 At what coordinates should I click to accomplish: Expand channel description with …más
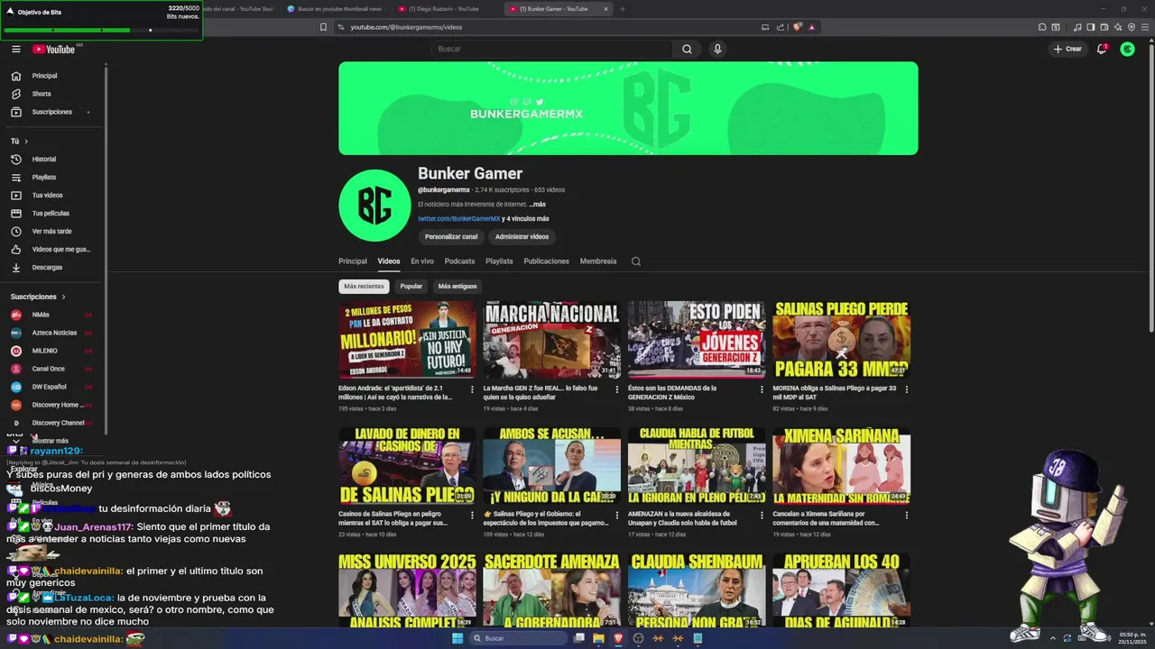537,205
